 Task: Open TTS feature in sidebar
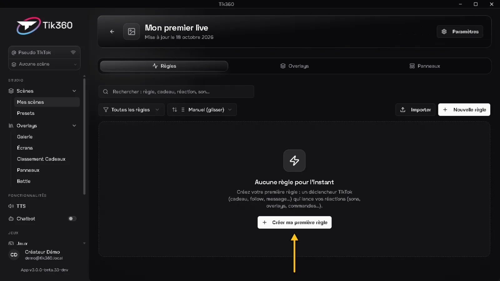point(21,206)
